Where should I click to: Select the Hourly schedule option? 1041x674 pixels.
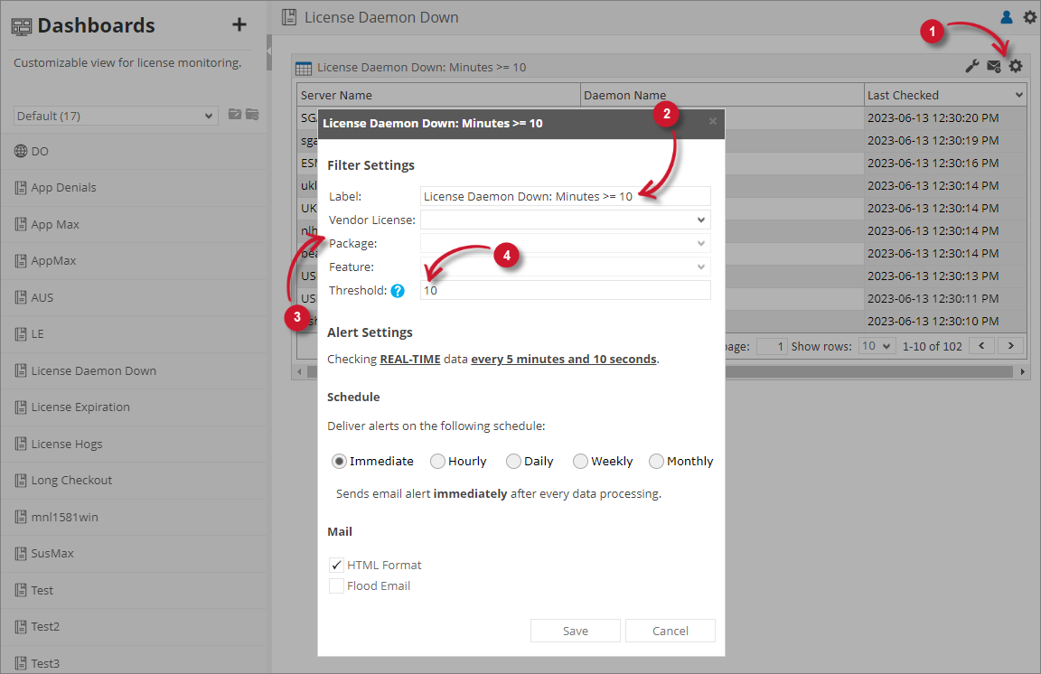[437, 461]
